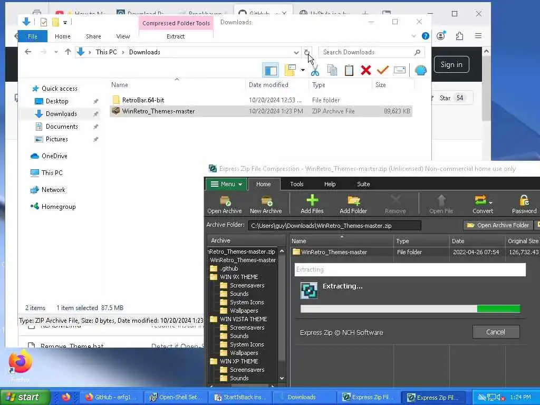The image size is (540, 405).
Task: Switch to the Tools tab in Express Zip
Action: coord(296,184)
